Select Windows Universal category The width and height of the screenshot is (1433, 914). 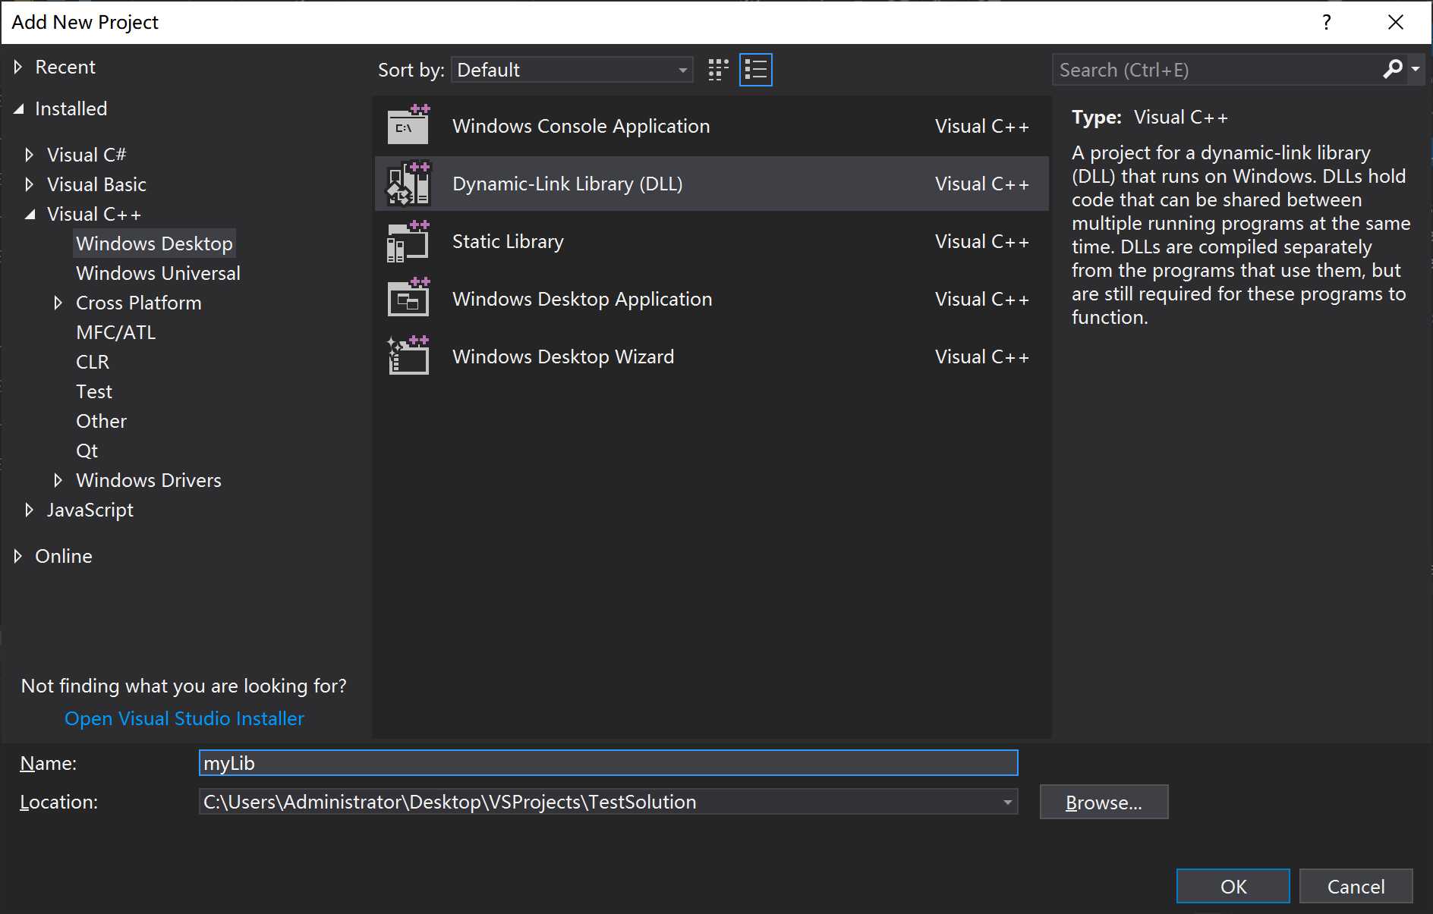(x=158, y=273)
